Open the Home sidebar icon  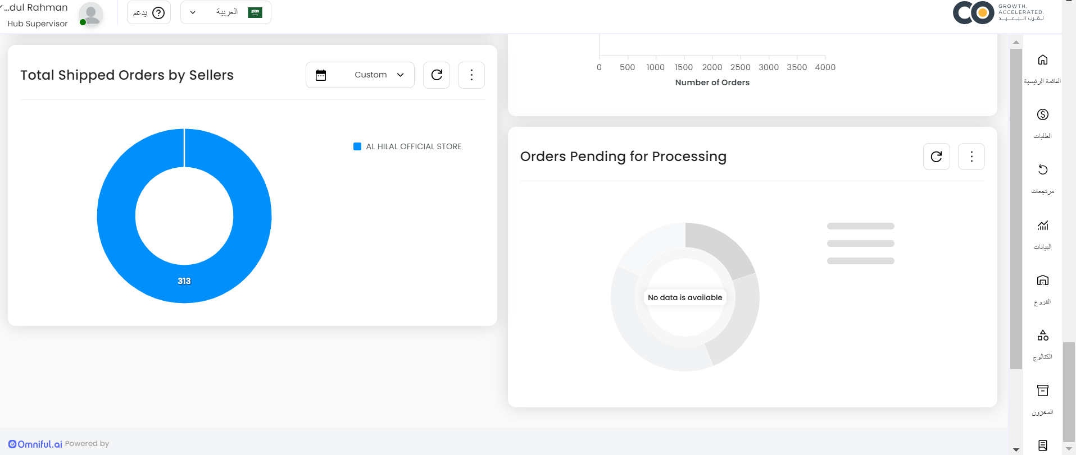coord(1042,60)
